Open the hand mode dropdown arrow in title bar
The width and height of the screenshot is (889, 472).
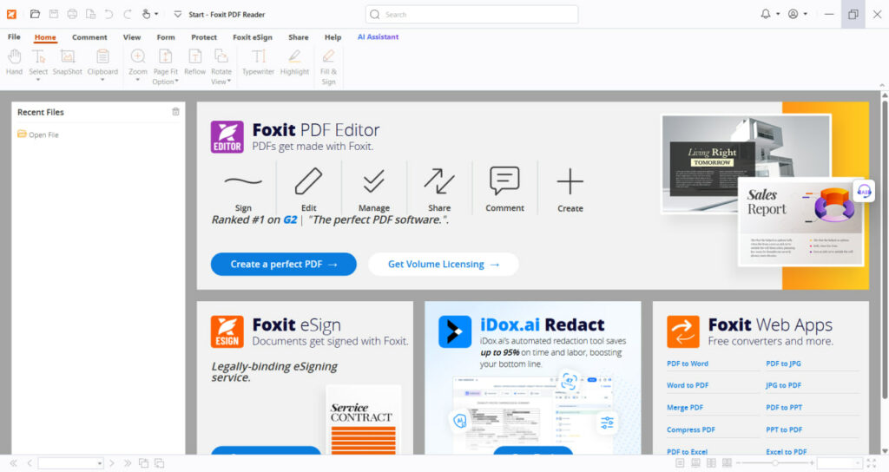156,14
